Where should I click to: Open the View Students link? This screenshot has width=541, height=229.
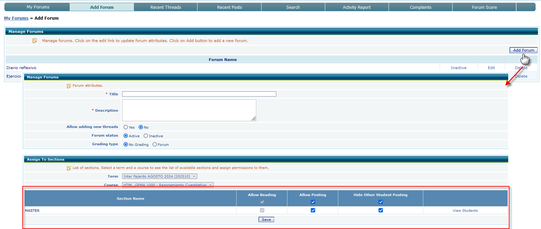coord(465,211)
